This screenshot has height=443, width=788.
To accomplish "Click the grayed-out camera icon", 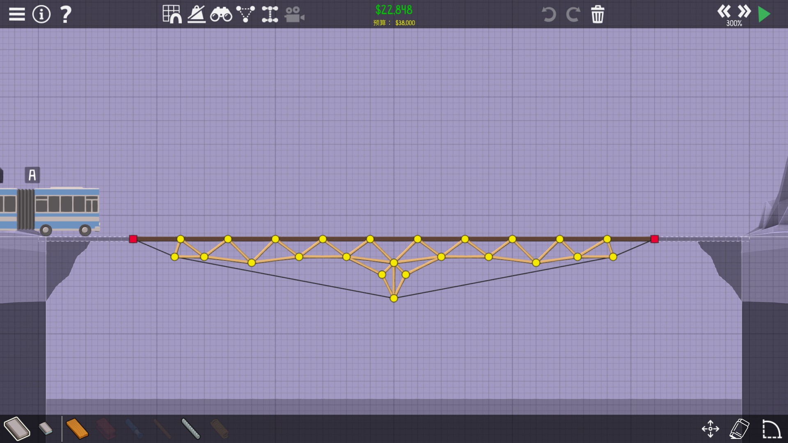I will pyautogui.click(x=294, y=15).
